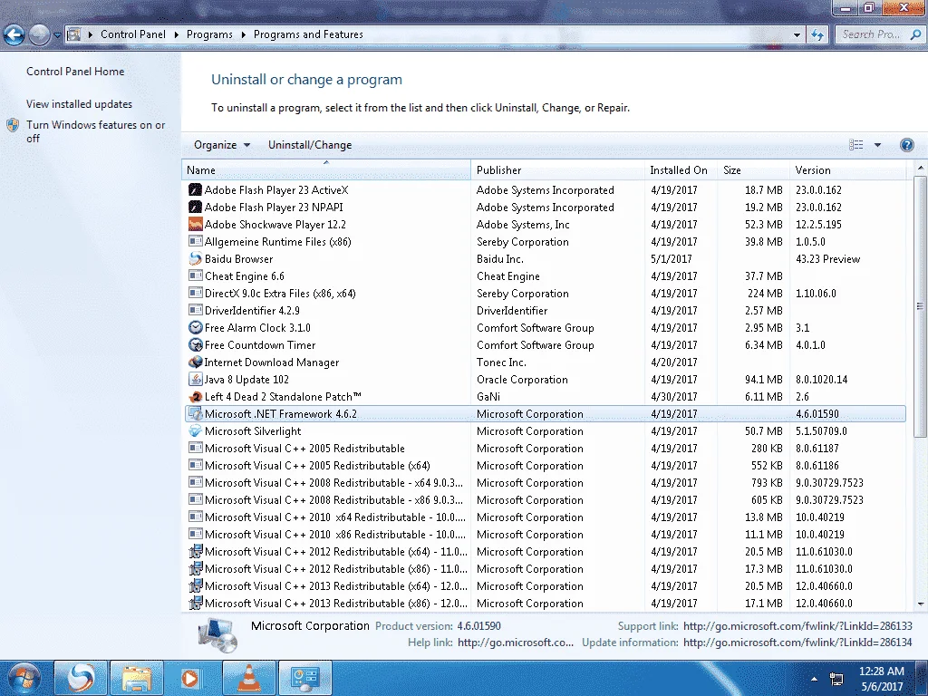
Task: Expand the arrow after Programs breadcrumb
Action: click(x=243, y=35)
